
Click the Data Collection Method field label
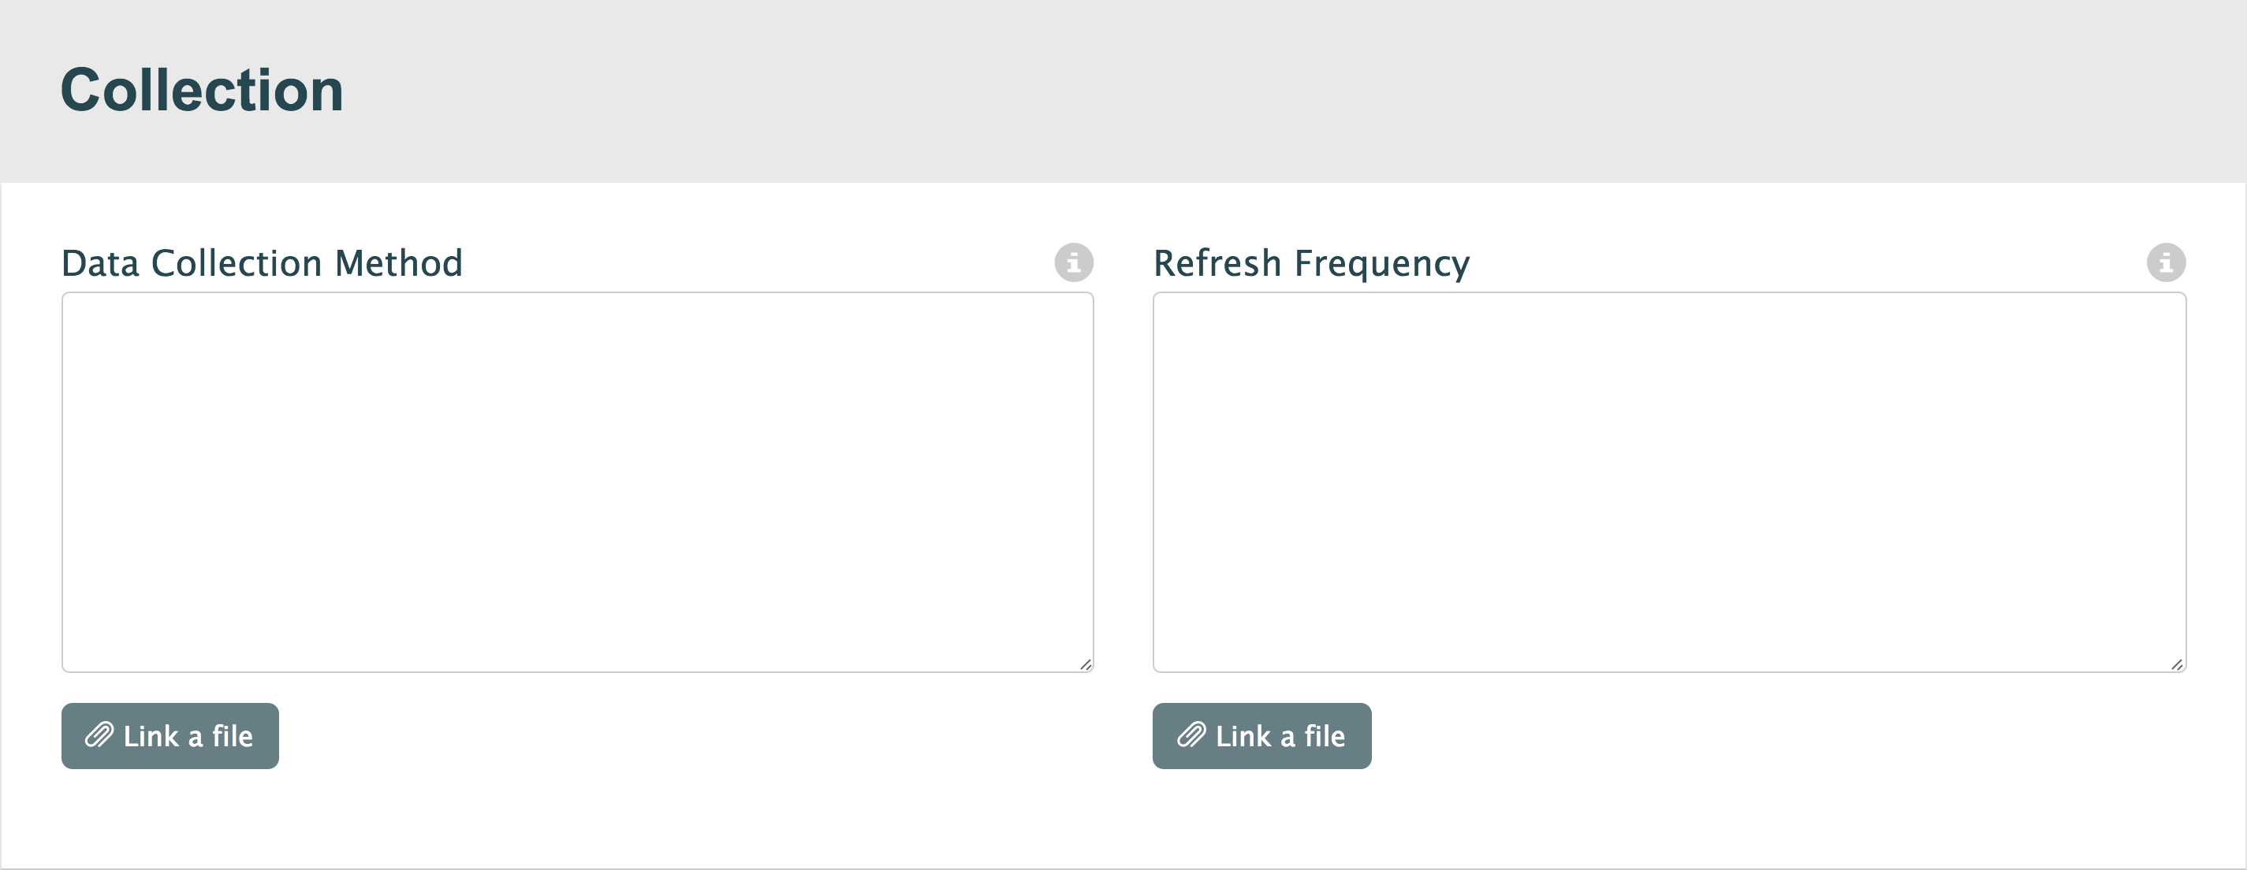(262, 263)
